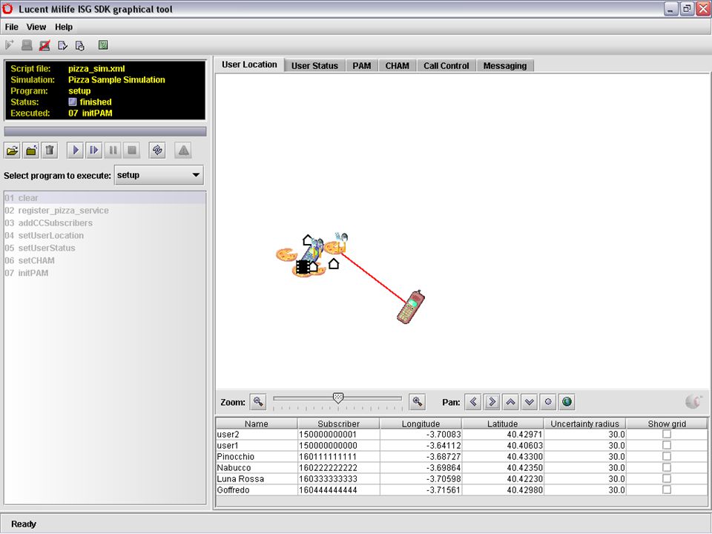Enable Show grid for Pinocchio
This screenshot has height=534, width=712.
tap(667, 456)
